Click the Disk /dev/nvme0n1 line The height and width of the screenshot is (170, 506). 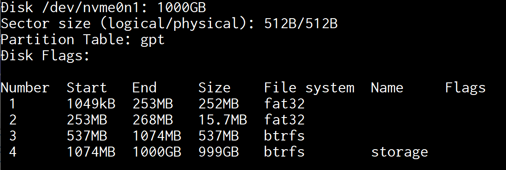coord(103,8)
